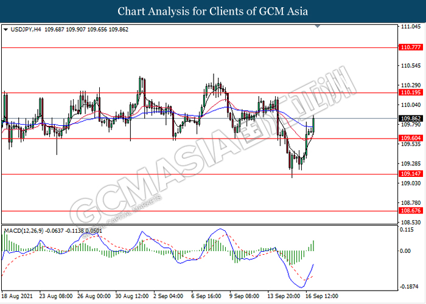Select the 110.777 red price level label
The image size is (426, 304).
pyautogui.click(x=411, y=47)
